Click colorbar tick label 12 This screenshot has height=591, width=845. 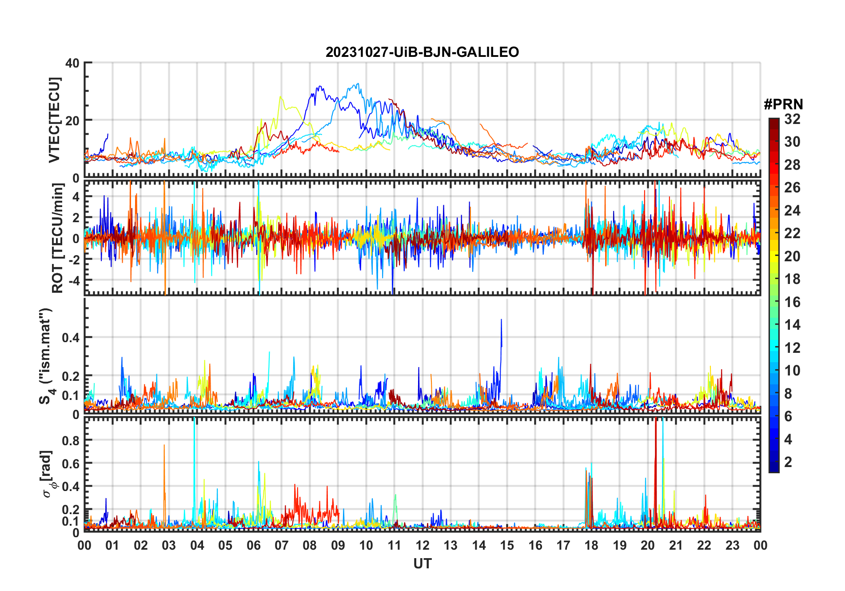point(792,348)
